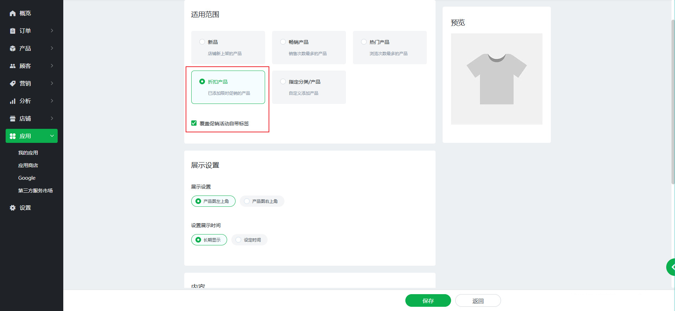
Task: Select 设定时间 display time option
Action: point(238,240)
